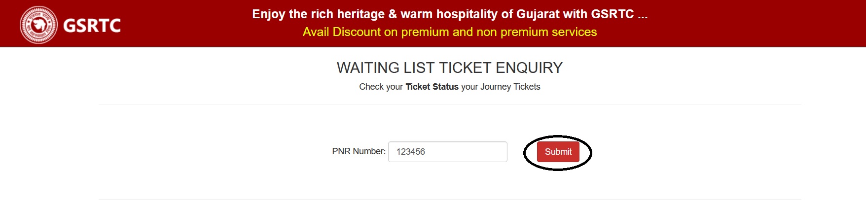
Task: Click the GSRTC wordmark text
Action: (92, 25)
